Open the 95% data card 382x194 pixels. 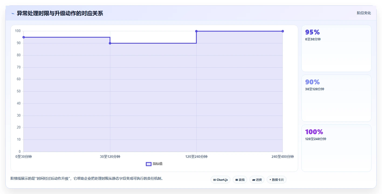(336, 48)
